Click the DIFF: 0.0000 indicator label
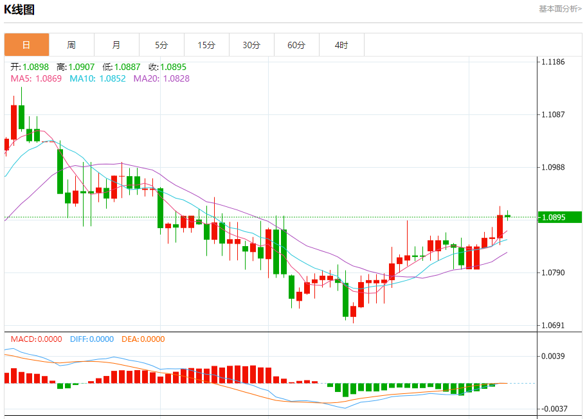Viewport: 587px width, 419px height. tap(92, 339)
